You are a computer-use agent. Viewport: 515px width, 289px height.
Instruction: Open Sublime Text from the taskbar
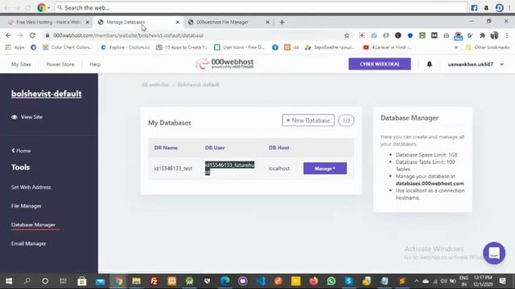click(402, 281)
